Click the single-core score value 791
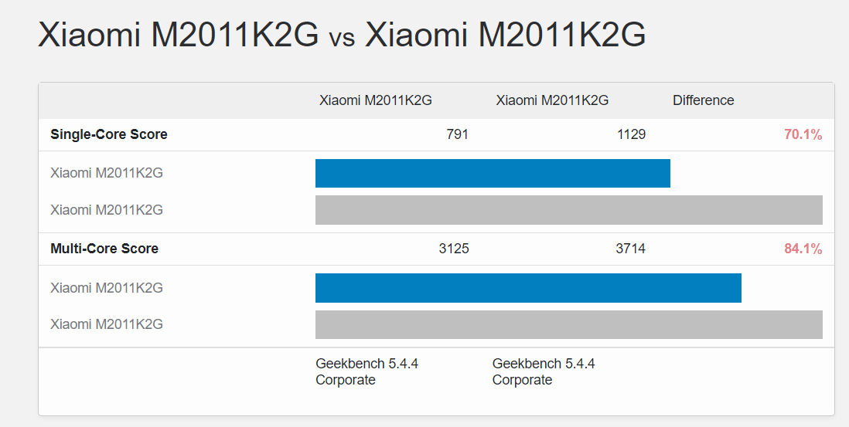 457,134
